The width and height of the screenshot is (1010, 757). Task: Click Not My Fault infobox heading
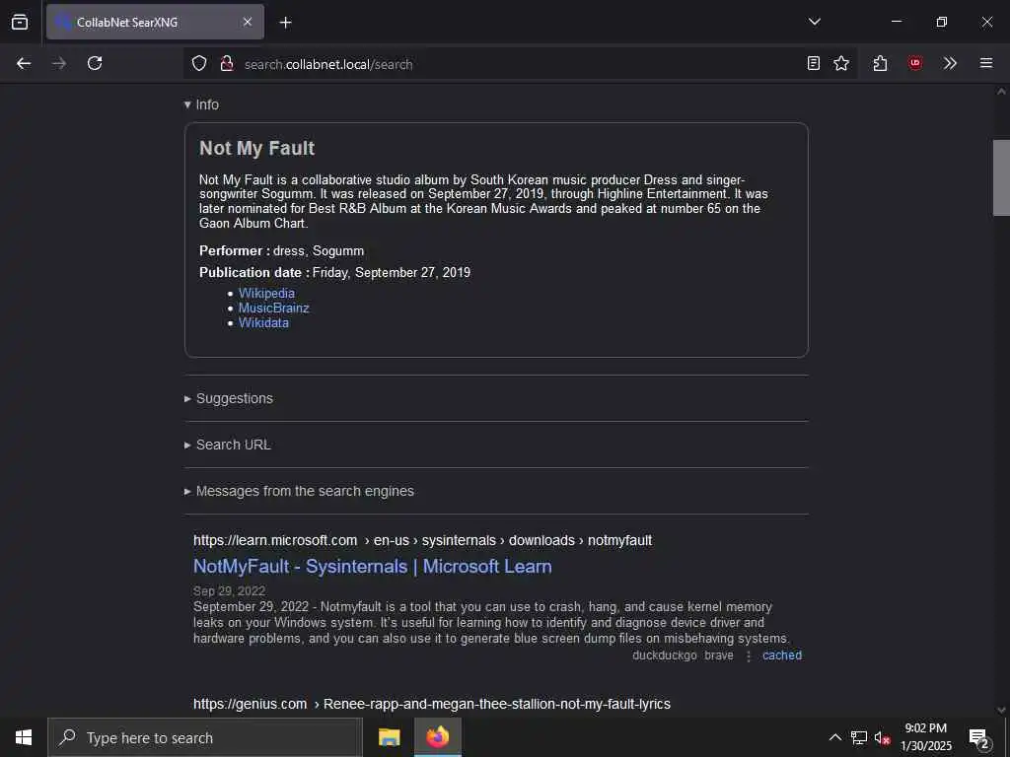[x=257, y=148]
